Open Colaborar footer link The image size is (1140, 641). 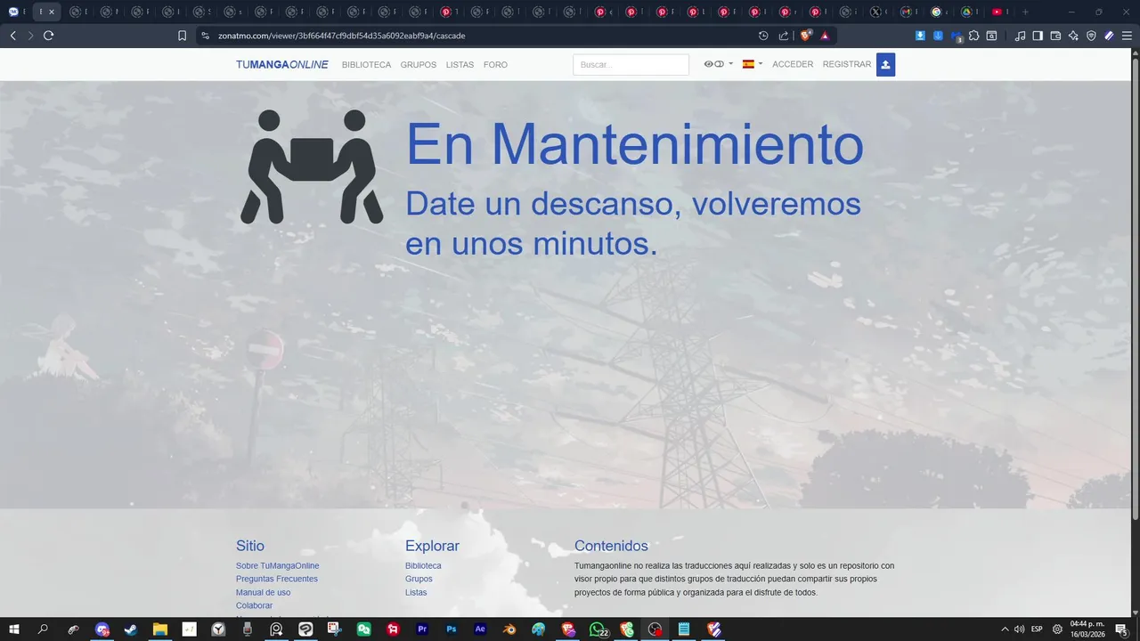254,605
